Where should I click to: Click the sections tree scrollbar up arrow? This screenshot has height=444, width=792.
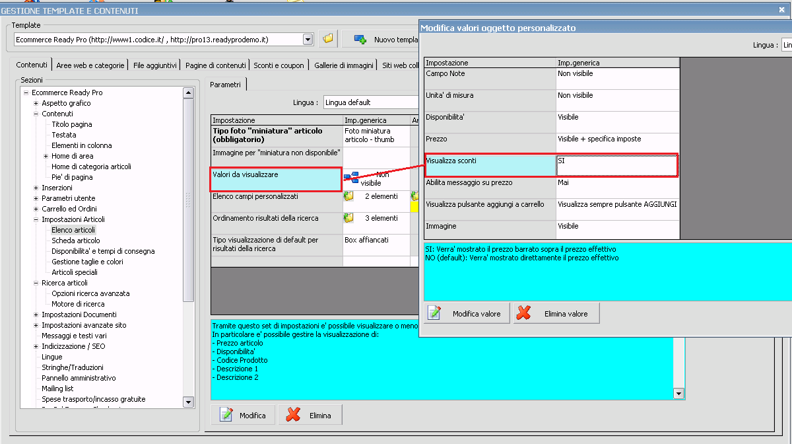pyautogui.click(x=188, y=92)
